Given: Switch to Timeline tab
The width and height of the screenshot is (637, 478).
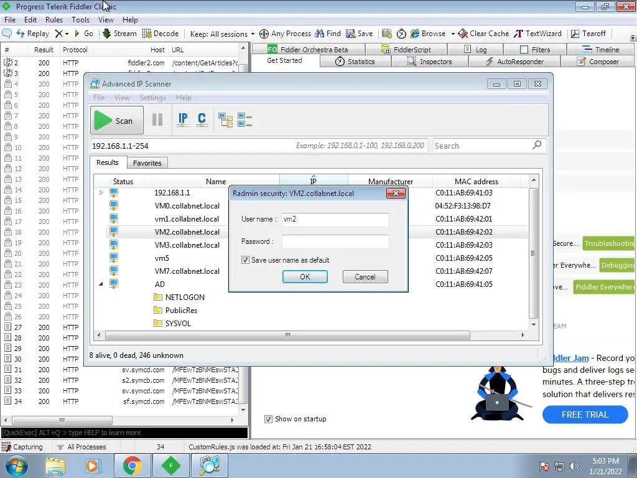Looking at the screenshot, I should coord(600,49).
